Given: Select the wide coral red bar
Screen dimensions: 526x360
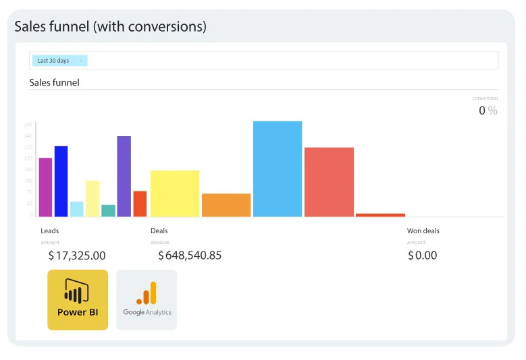Looking at the screenshot, I should tap(329, 182).
